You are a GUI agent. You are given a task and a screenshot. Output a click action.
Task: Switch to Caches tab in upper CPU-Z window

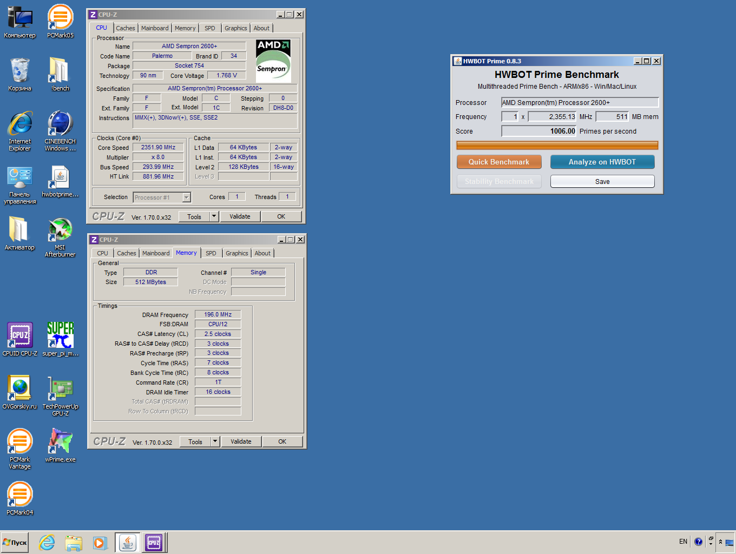126,28
